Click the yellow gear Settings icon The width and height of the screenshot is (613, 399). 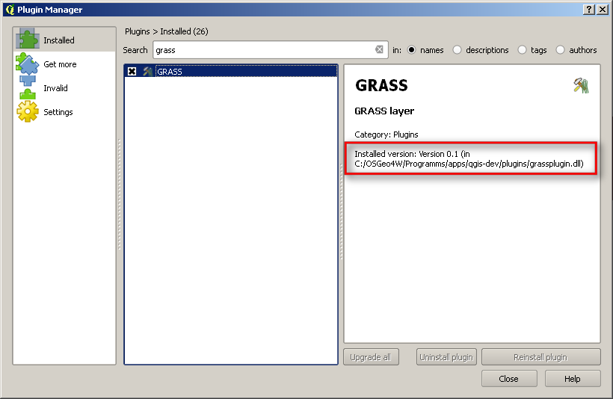(28, 111)
